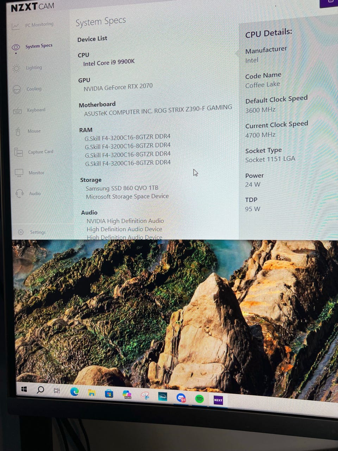Select the Samsung SSD 860 QVO 1TB
The image size is (338, 451).
(122, 188)
